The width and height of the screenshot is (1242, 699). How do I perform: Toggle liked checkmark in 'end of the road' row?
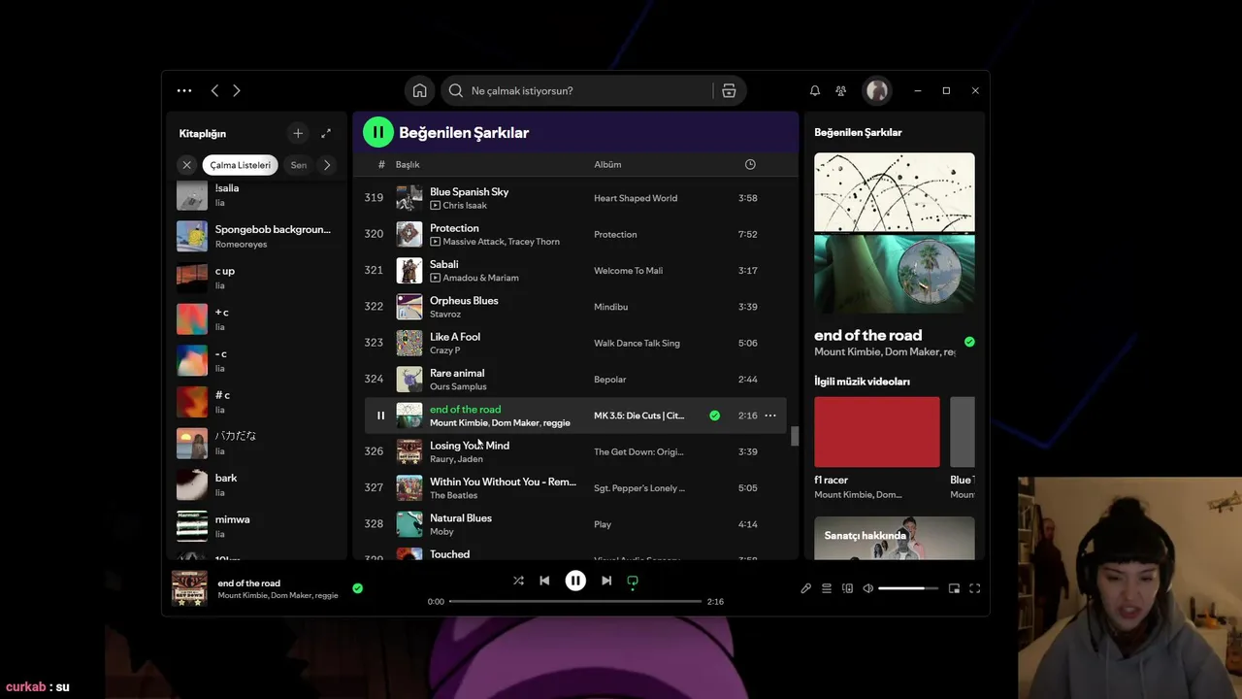714,416
